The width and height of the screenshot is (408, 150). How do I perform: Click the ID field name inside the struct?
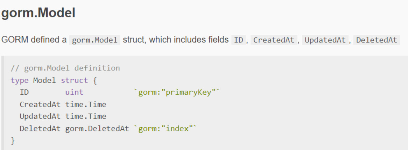tap(24, 93)
